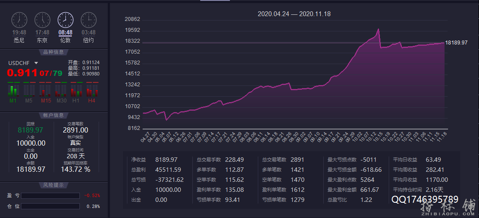Click the 总交易手数 228.49 value

(234, 160)
